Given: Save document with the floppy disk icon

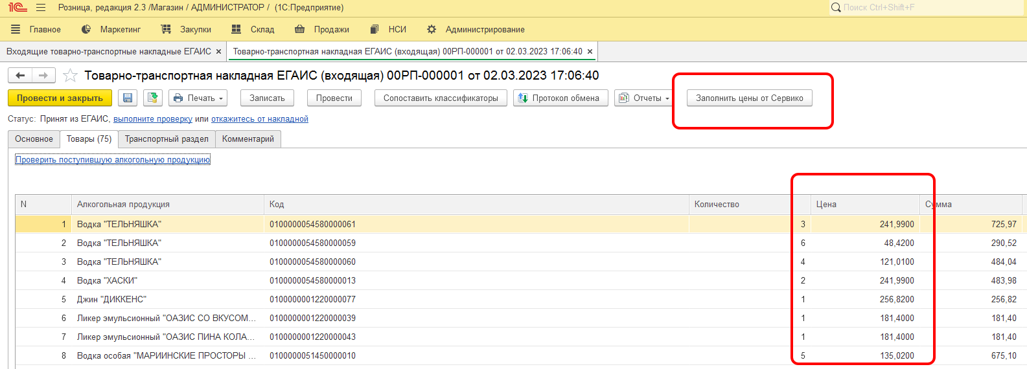Looking at the screenshot, I should pos(128,98).
